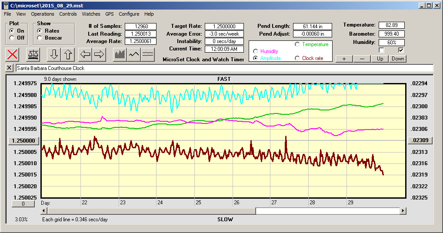This screenshot has width=443, height=233.
Task: Click the 0 button below left axis
Action: (23, 203)
